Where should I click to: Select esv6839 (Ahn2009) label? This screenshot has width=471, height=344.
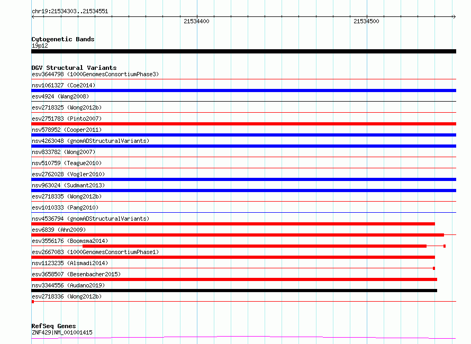click(59, 230)
